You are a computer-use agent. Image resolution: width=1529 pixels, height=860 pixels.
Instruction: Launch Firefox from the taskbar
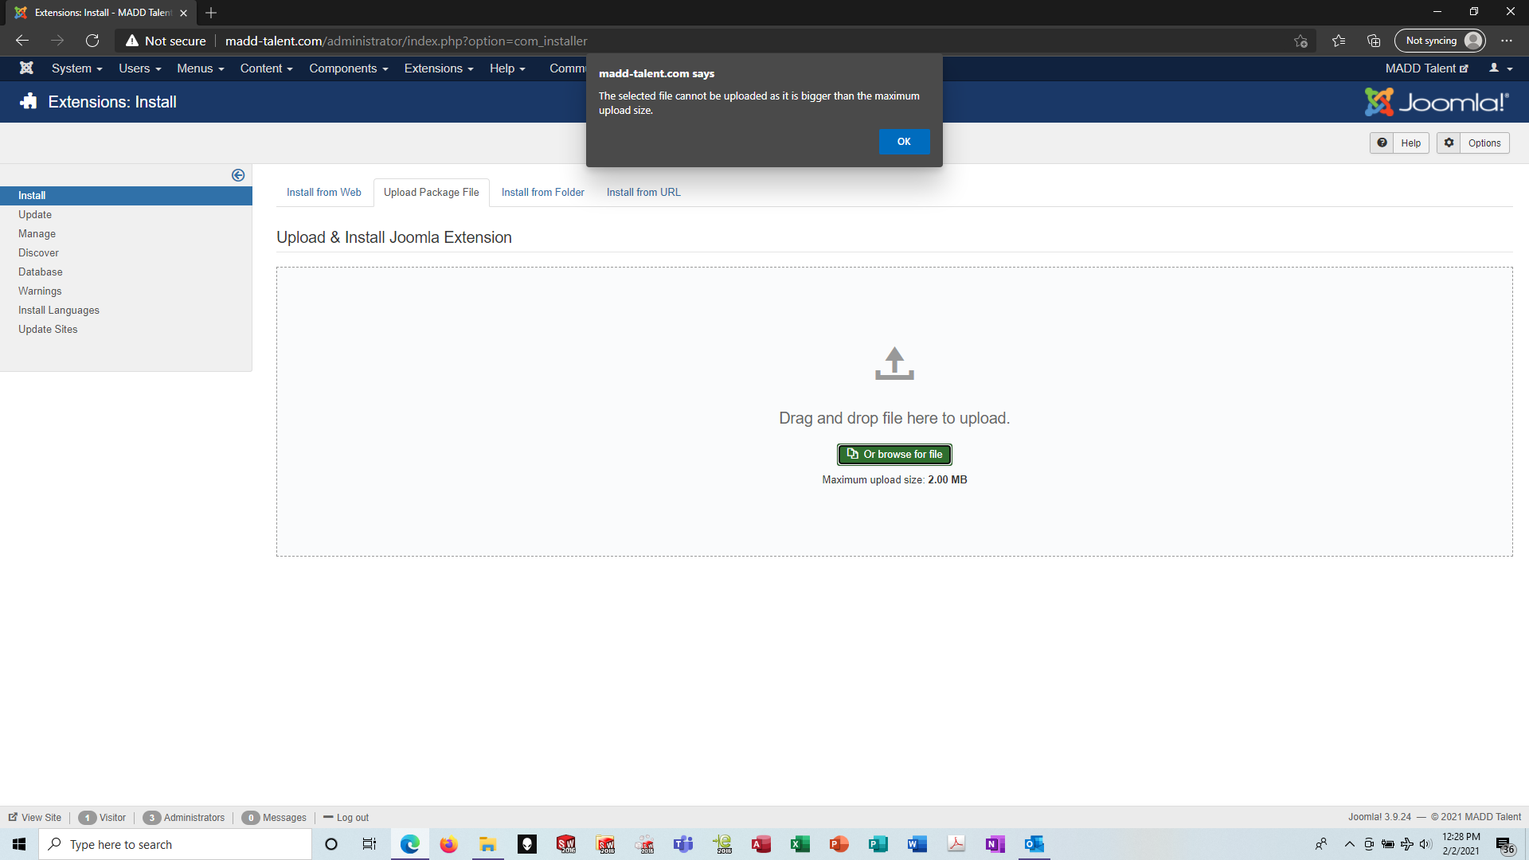449,844
